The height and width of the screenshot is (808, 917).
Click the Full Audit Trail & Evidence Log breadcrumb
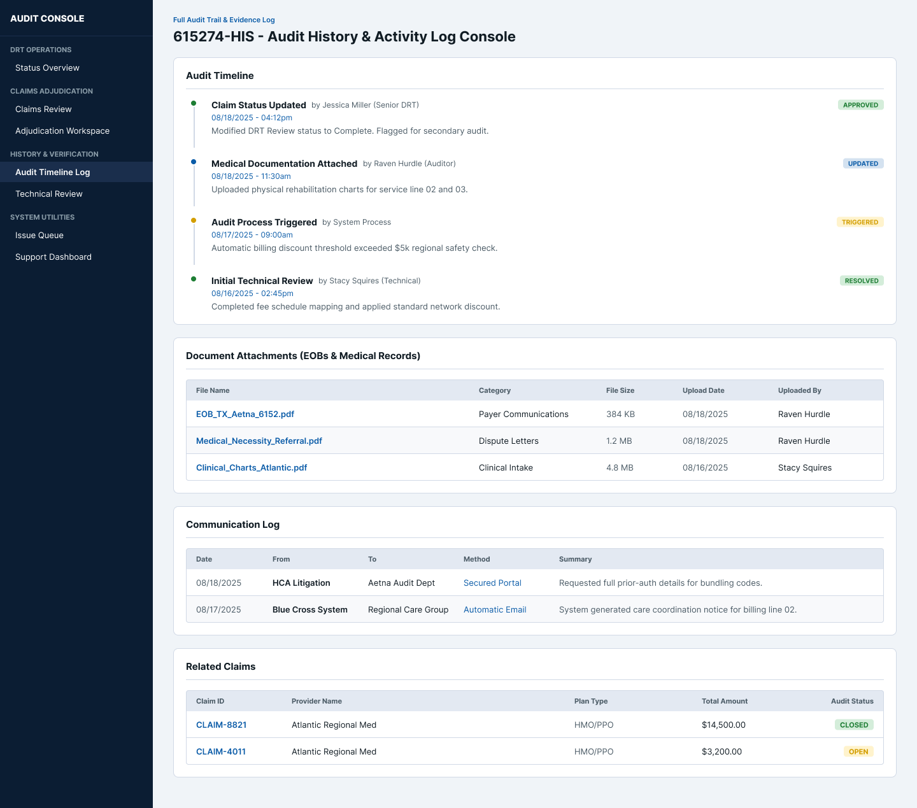tap(224, 20)
